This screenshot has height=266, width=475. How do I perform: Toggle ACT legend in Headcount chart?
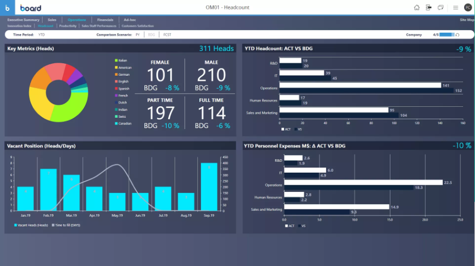click(x=286, y=129)
